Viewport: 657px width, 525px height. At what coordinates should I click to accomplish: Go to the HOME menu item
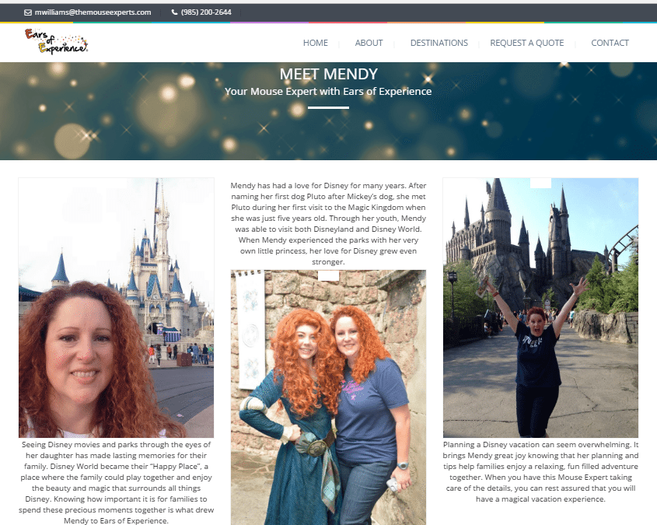315,43
